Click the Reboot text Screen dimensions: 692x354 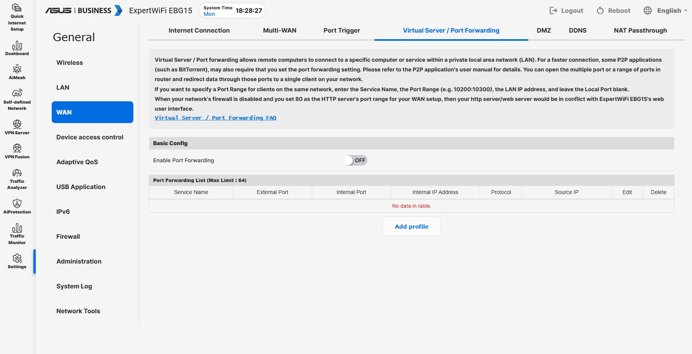pyautogui.click(x=619, y=10)
